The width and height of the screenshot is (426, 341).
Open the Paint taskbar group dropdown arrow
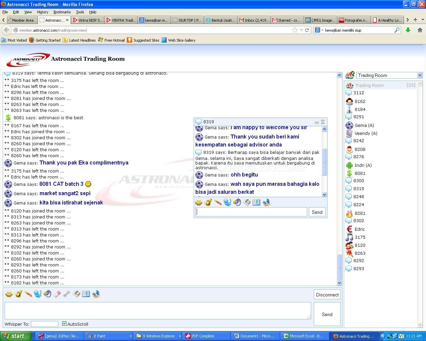(130, 336)
